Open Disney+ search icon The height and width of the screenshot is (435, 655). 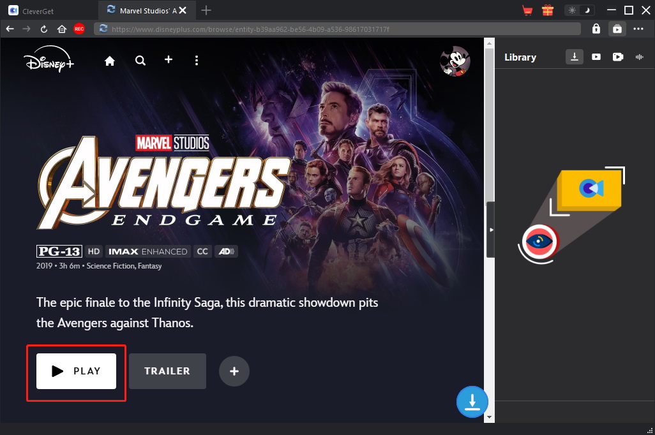[140, 61]
